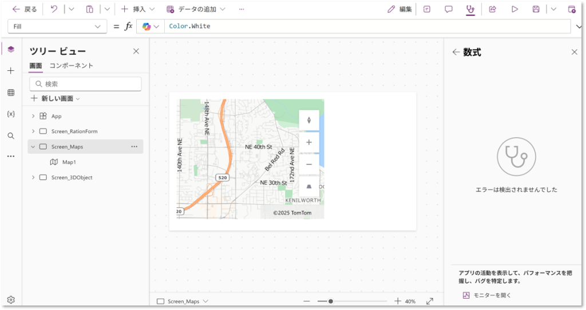This screenshot has width=586, height=310.
Task: Click the 戻る back button
Action: click(x=25, y=9)
